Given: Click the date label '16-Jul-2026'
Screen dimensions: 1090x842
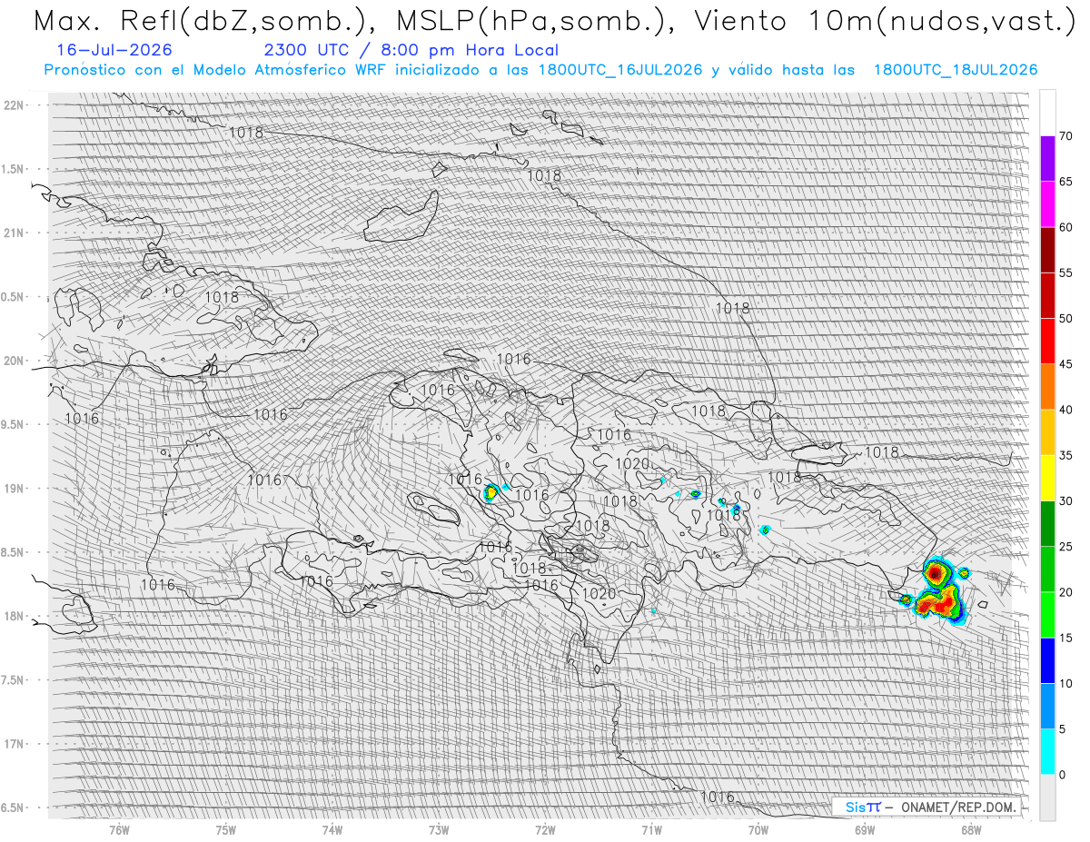Looking at the screenshot, I should tap(113, 51).
